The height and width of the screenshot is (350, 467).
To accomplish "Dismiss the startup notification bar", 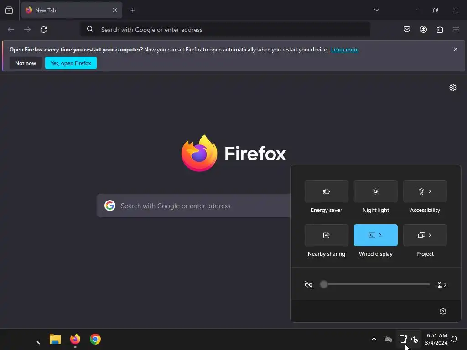I will (456, 49).
